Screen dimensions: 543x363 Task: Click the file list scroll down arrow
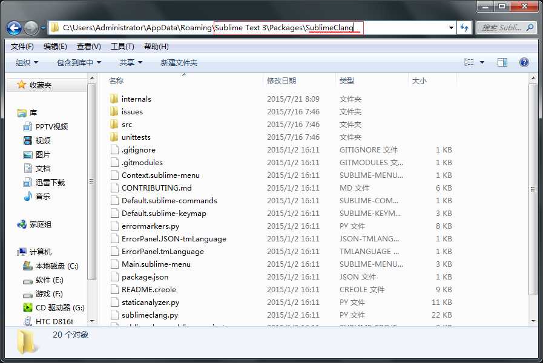pyautogui.click(x=533, y=321)
